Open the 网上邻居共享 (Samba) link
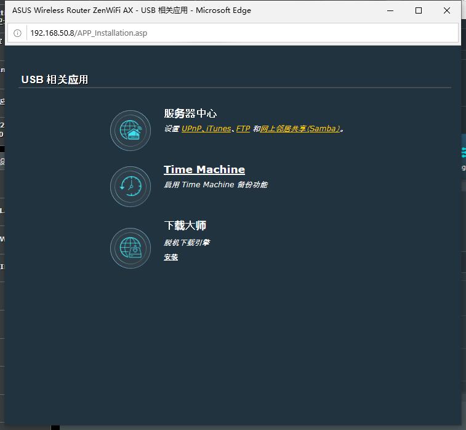 click(x=300, y=129)
